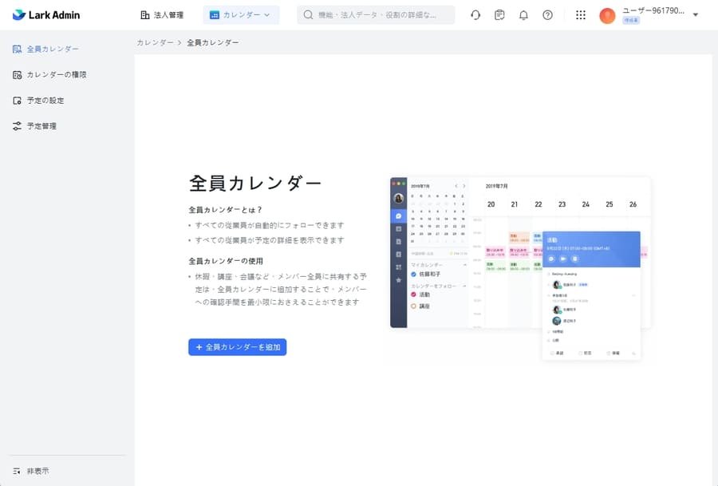The image size is (718, 486).
Task: Open the ユーザー961790 profile avatar
Action: (x=606, y=14)
